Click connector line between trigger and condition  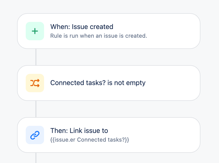[36, 57]
